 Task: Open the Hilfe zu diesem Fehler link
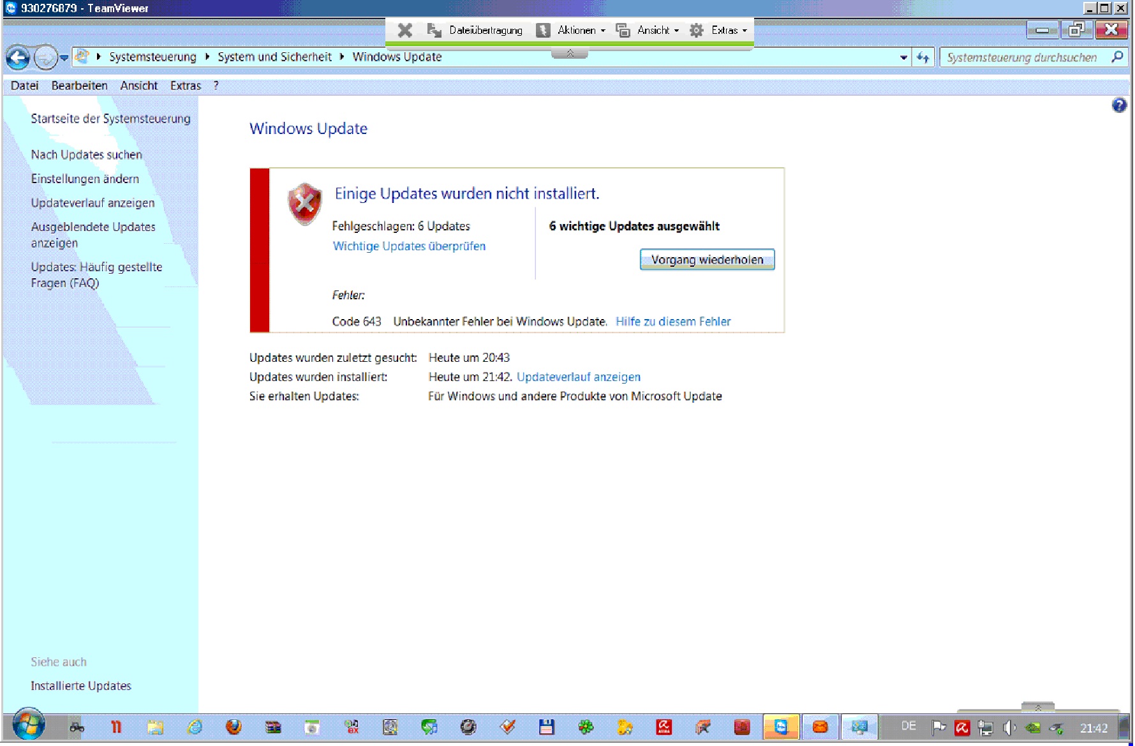pyautogui.click(x=672, y=322)
